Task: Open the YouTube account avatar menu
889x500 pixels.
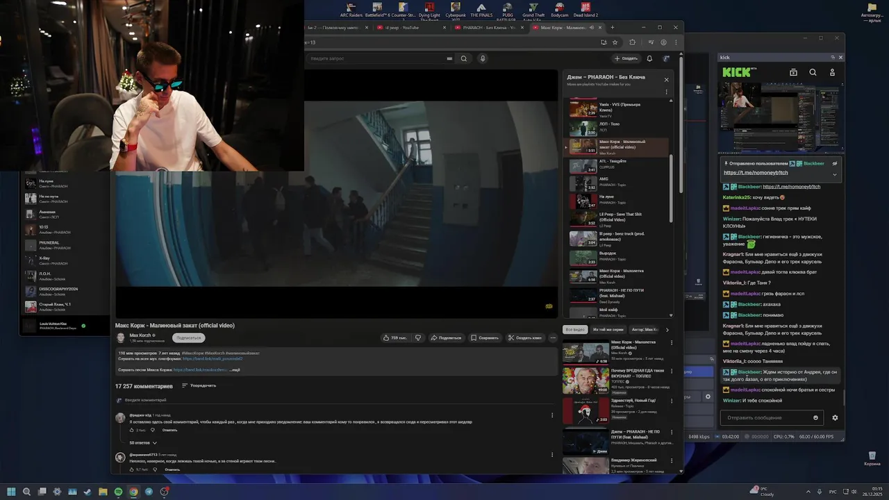Action: pos(667,58)
